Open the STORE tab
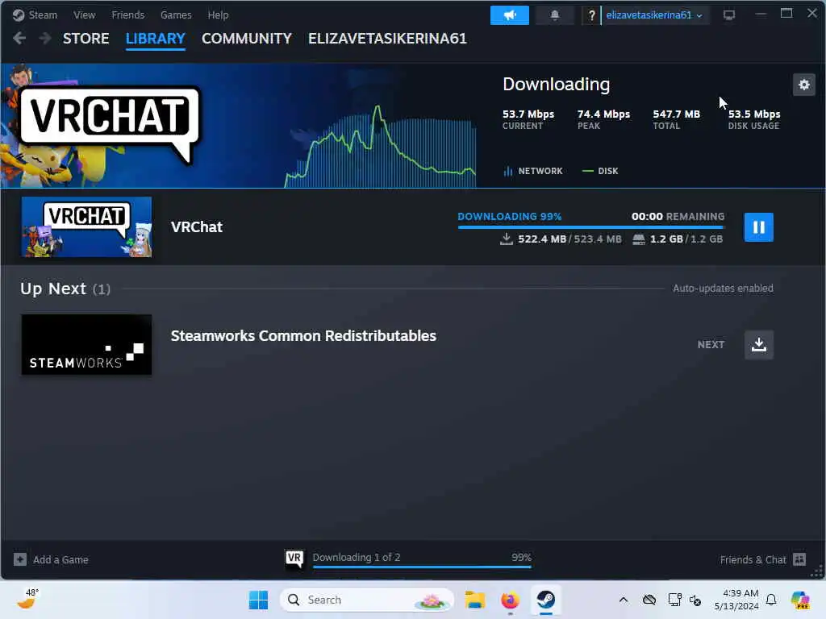The width and height of the screenshot is (826, 619). click(x=86, y=39)
